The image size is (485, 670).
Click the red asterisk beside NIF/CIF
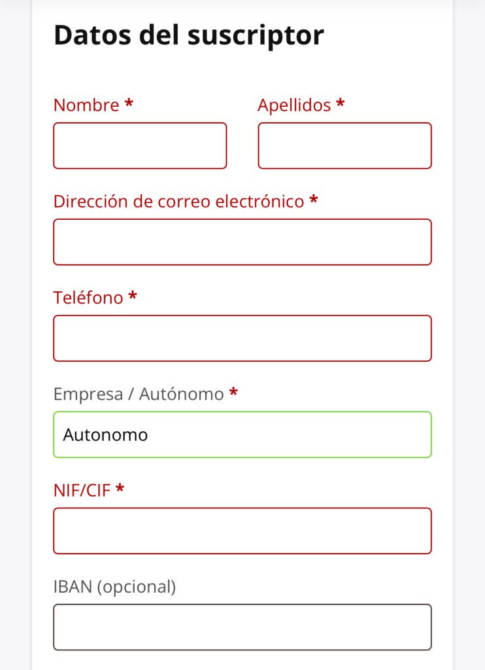tap(120, 489)
